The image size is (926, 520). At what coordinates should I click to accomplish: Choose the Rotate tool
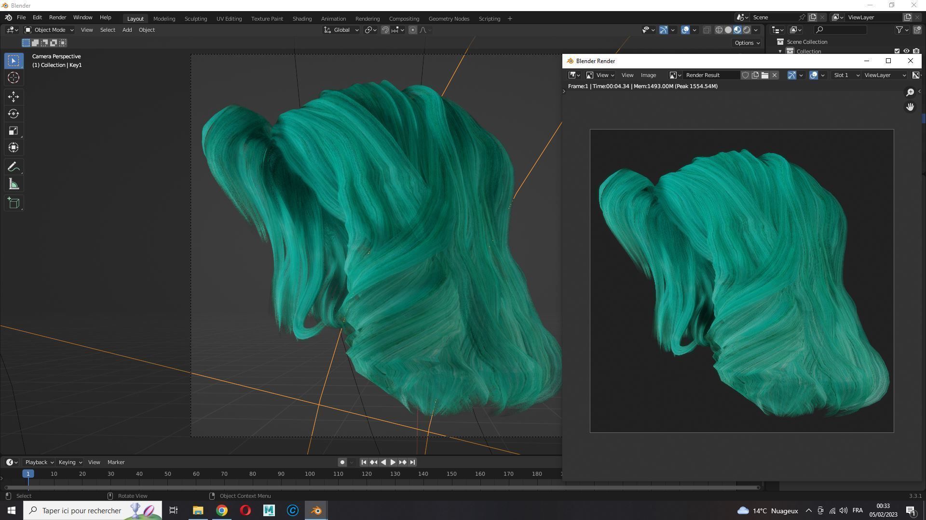click(x=14, y=114)
